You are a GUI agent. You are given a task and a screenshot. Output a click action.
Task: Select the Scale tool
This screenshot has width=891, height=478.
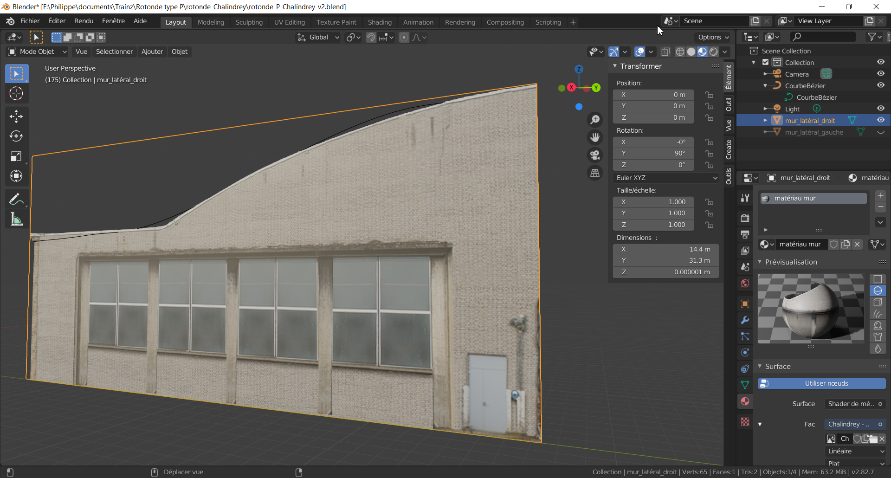pos(16,156)
